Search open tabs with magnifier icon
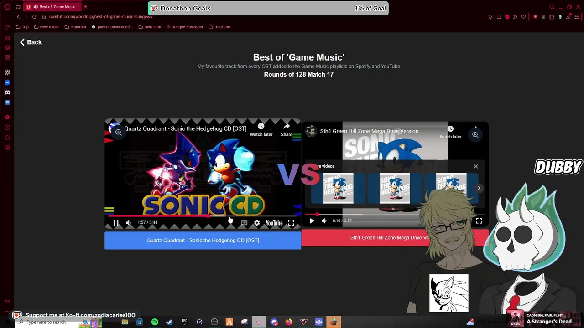 [552, 7]
